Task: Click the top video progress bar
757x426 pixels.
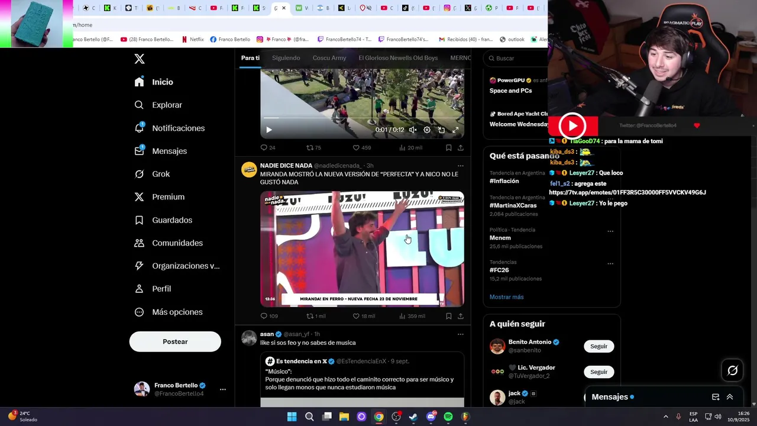Action: (x=362, y=118)
